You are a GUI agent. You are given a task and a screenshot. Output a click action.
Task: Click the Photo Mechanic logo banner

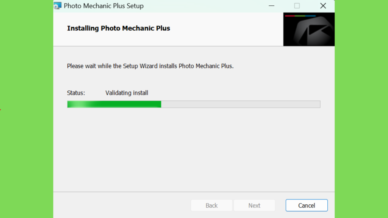pos(309,29)
